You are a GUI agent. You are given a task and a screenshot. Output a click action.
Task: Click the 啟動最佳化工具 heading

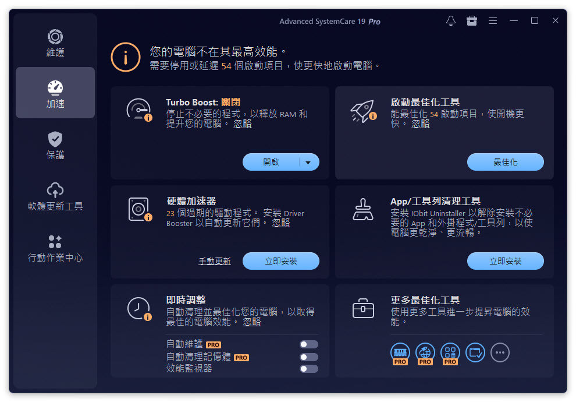425,102
